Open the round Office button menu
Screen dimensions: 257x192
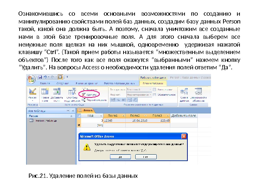(31, 79)
